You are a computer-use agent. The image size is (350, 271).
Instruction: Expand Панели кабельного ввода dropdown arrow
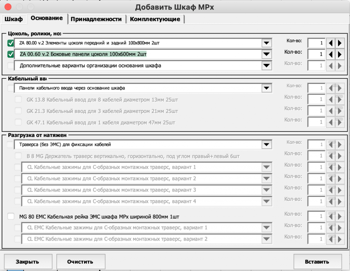pos(266,88)
